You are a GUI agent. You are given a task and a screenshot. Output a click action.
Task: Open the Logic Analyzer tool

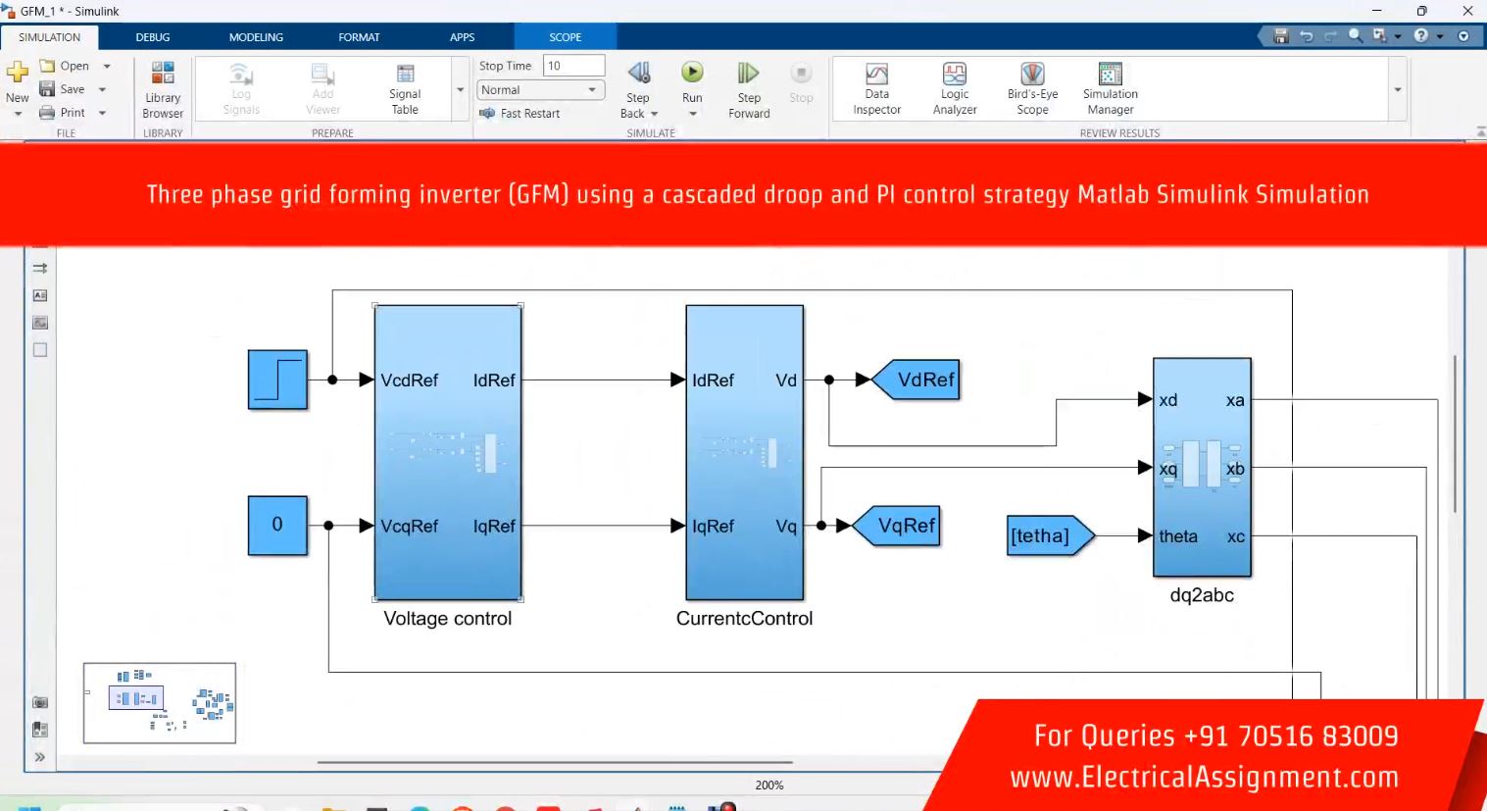[954, 88]
